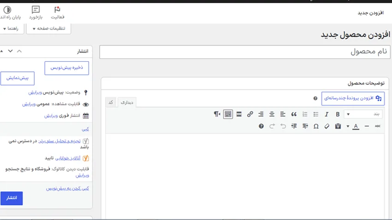Click inside the product description text area
This screenshot has width=392, height=220.
pos(245,176)
